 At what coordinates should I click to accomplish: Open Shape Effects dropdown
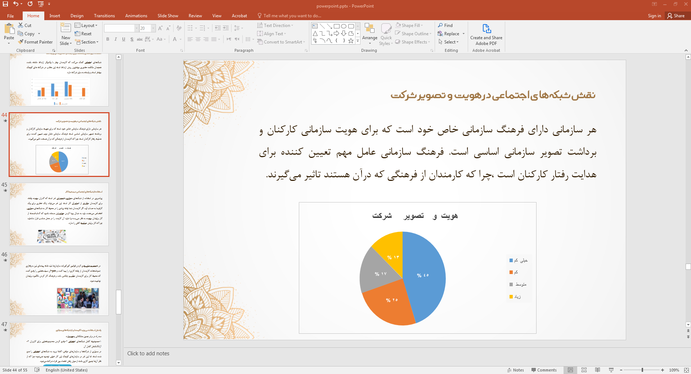coord(413,42)
